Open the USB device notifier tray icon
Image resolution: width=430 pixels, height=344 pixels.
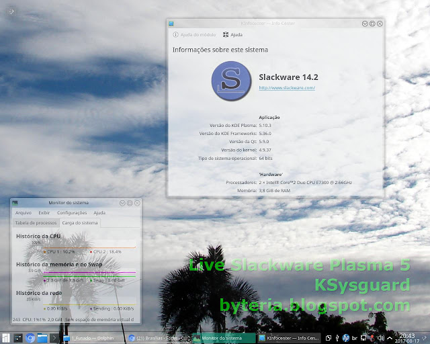[337, 338]
